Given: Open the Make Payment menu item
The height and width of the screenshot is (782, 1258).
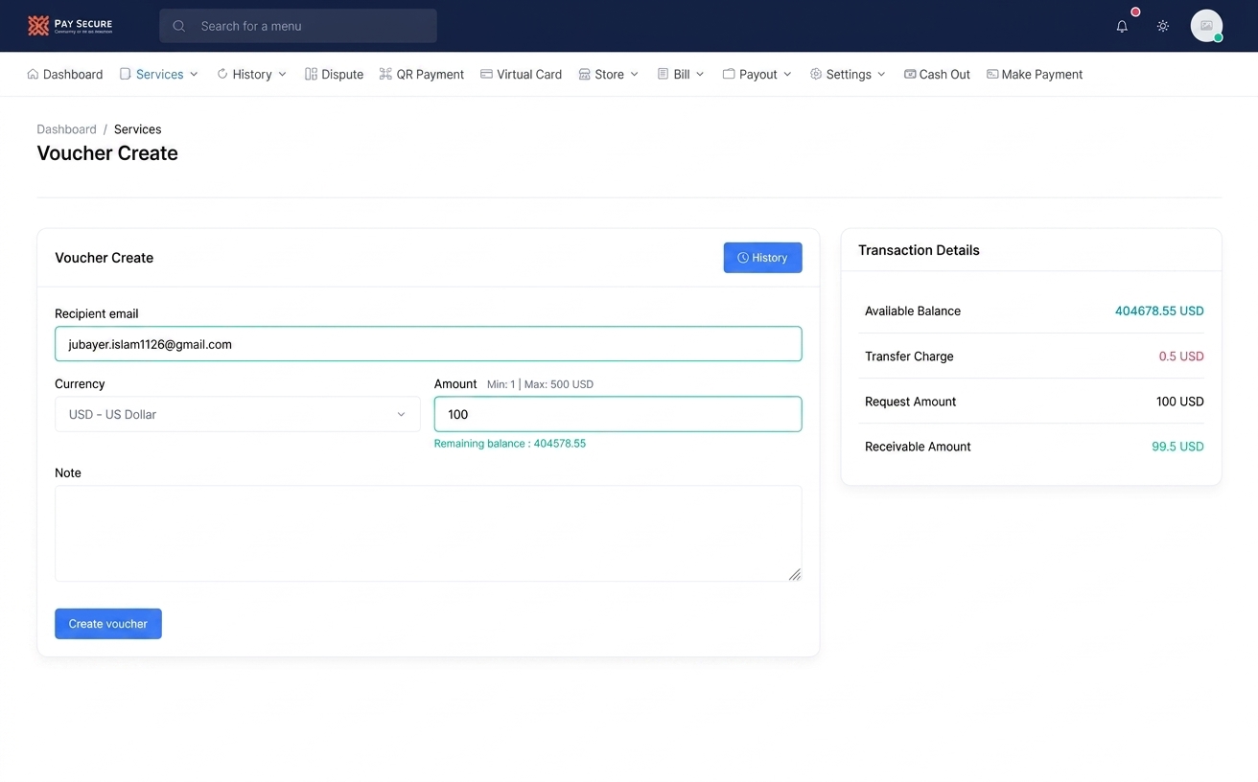Looking at the screenshot, I should [x=1035, y=74].
